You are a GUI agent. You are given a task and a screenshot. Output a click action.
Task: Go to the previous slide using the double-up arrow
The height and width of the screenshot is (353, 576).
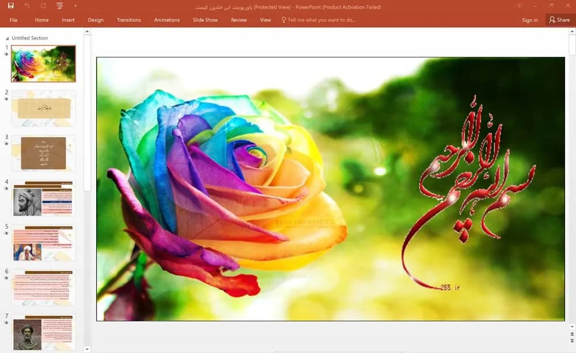(x=571, y=334)
